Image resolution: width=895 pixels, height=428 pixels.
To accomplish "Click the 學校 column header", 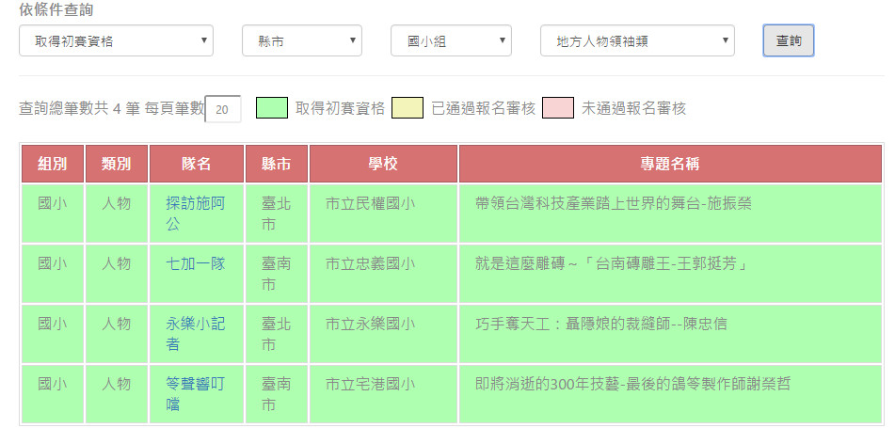I will point(383,164).
